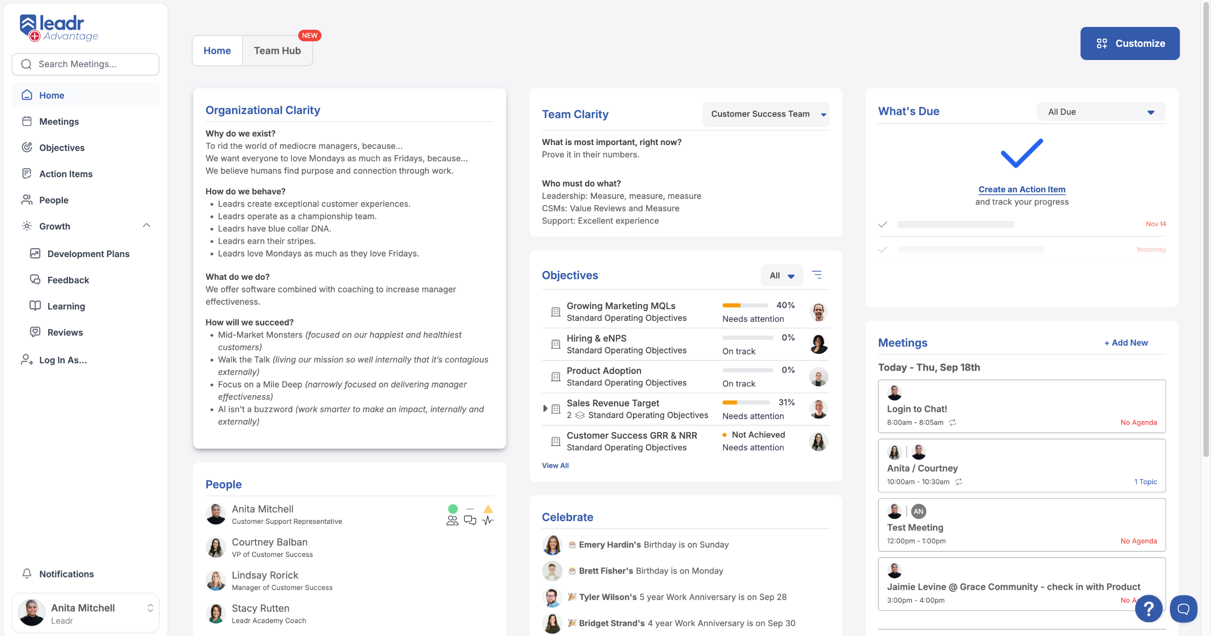Click the Customize button
The height and width of the screenshot is (636, 1211).
pos(1130,43)
